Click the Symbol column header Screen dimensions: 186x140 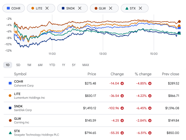tap(20, 74)
